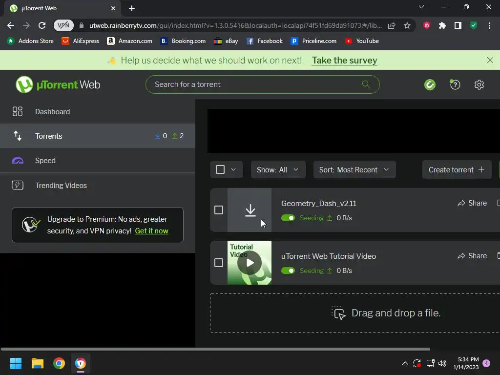Screen dimensions: 500x375
Task: Click the Geometry_Dash download thumbnail
Action: click(250, 210)
